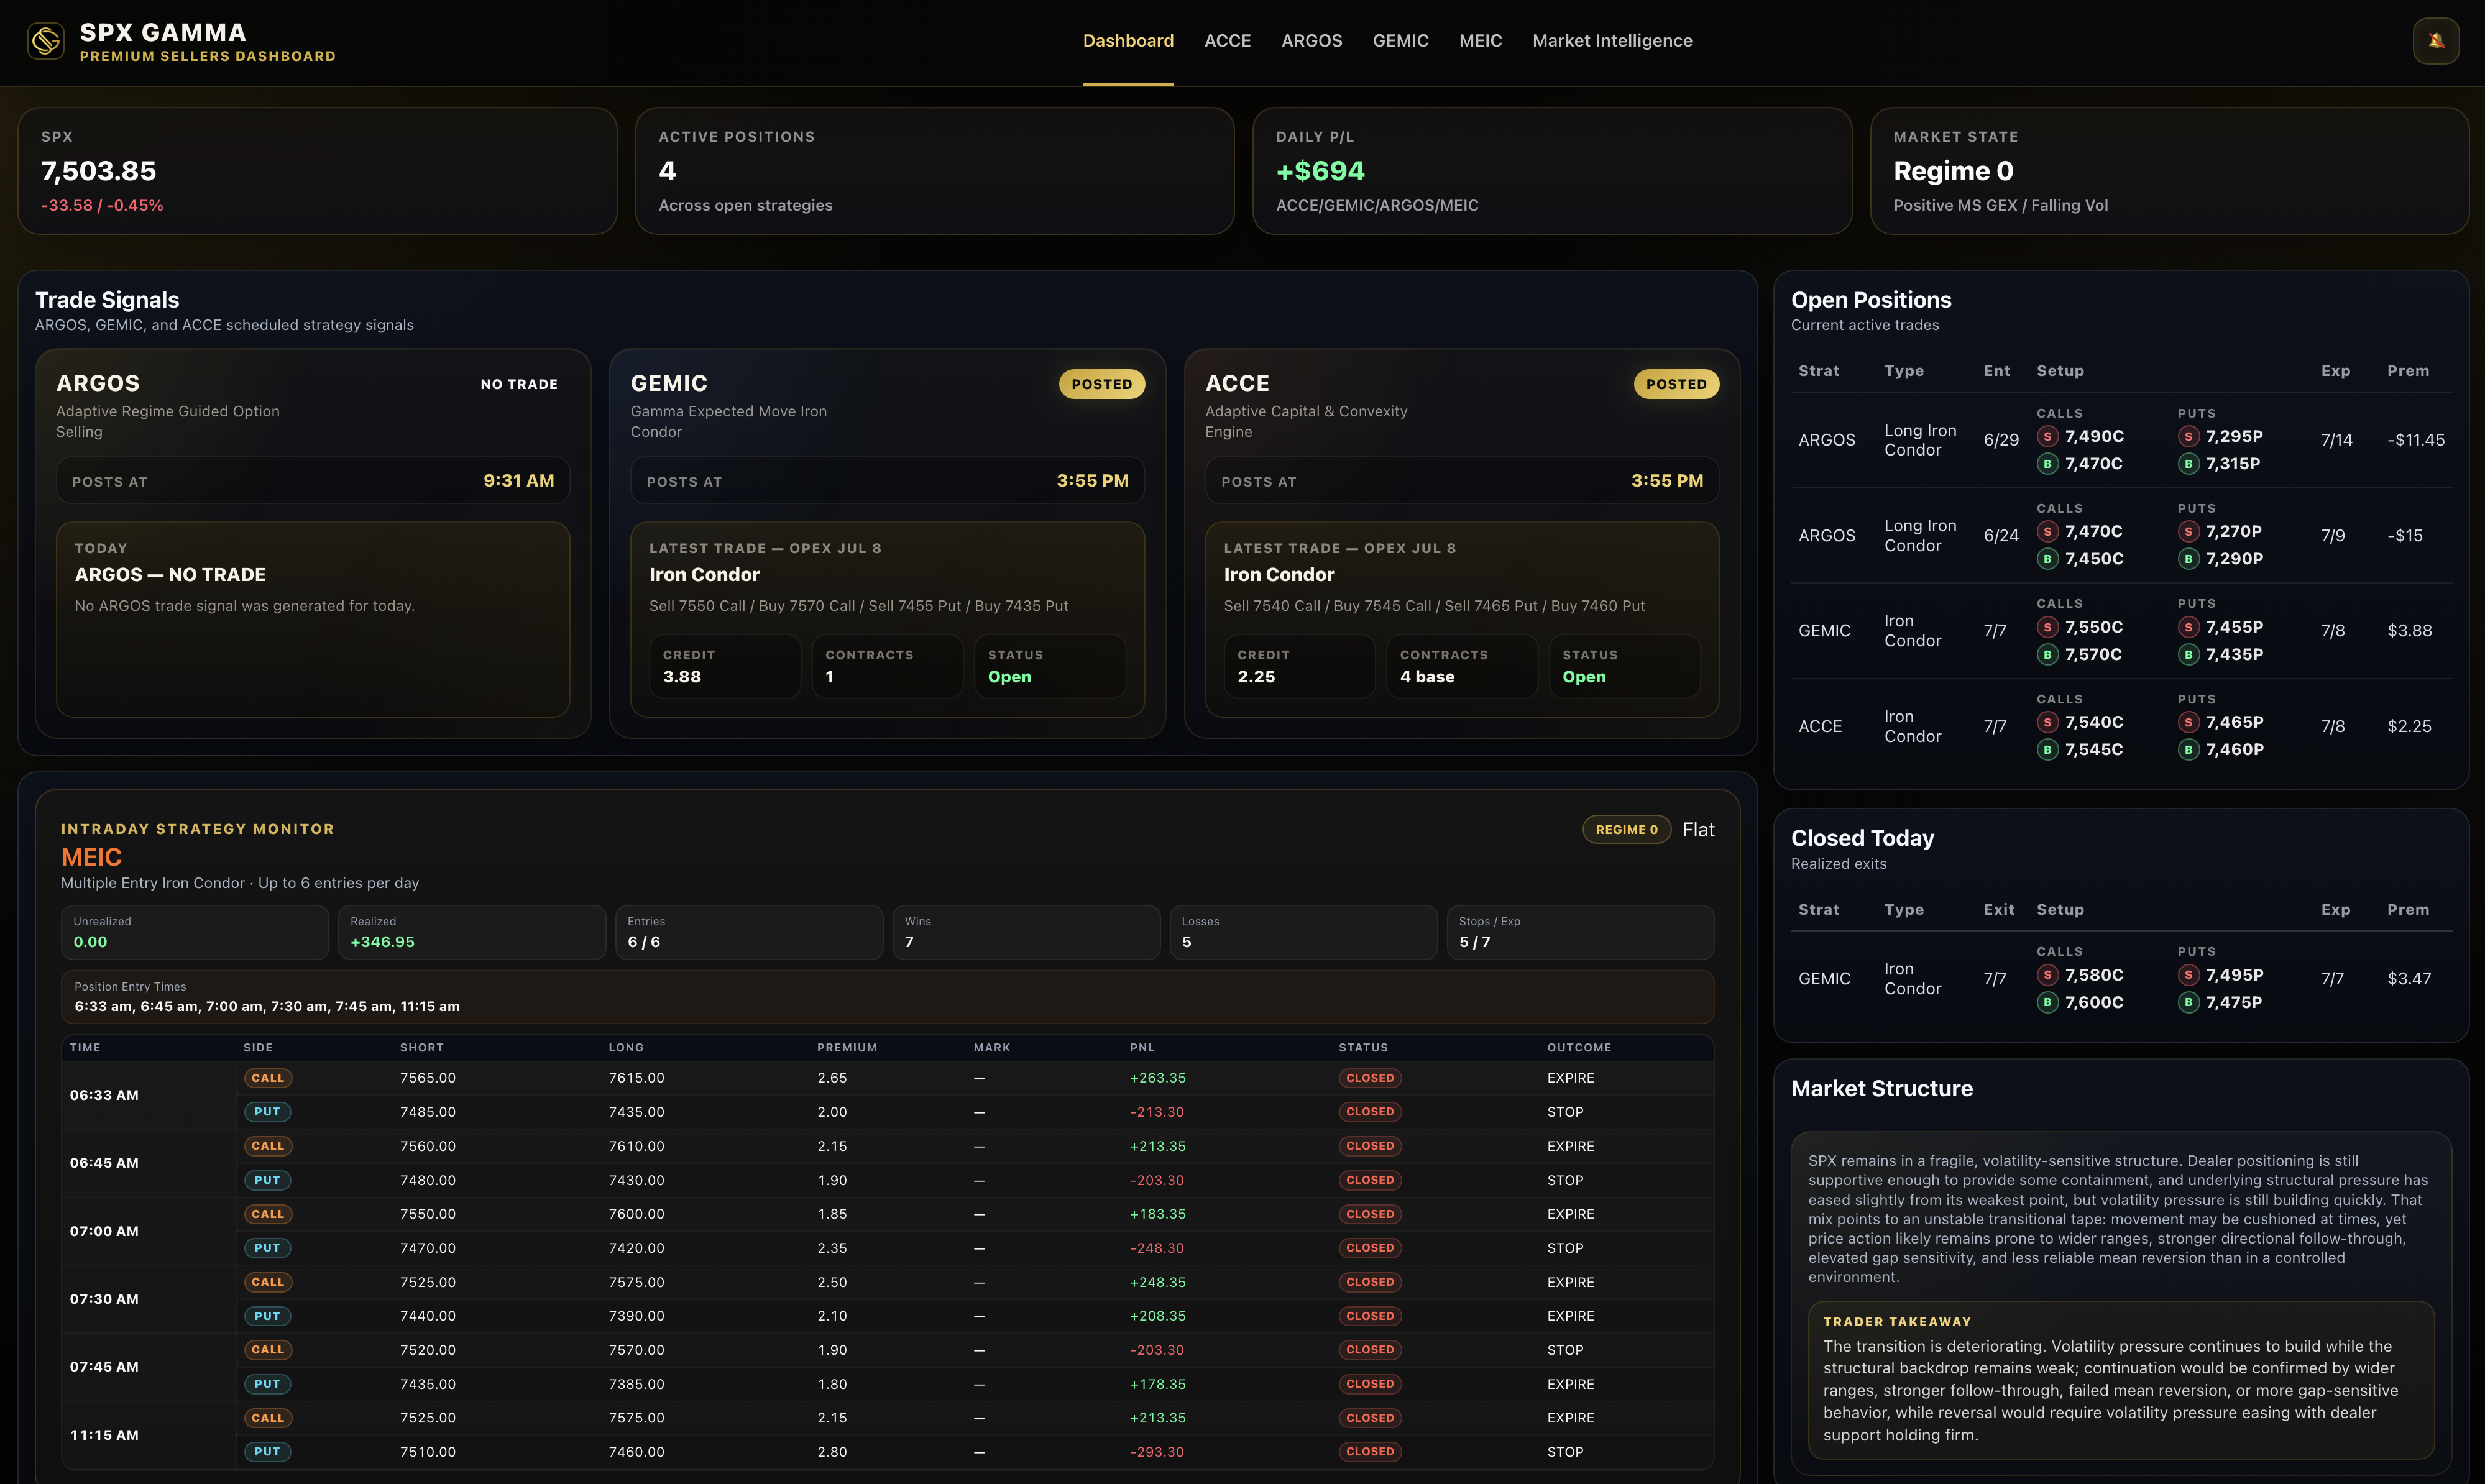Click buy marker next to 7,545C

pos(2048,749)
